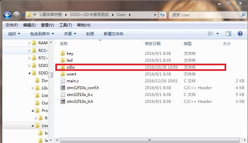This screenshot has width=248, height=143.
Task: Select the main.c file icon
Action: 63,81
